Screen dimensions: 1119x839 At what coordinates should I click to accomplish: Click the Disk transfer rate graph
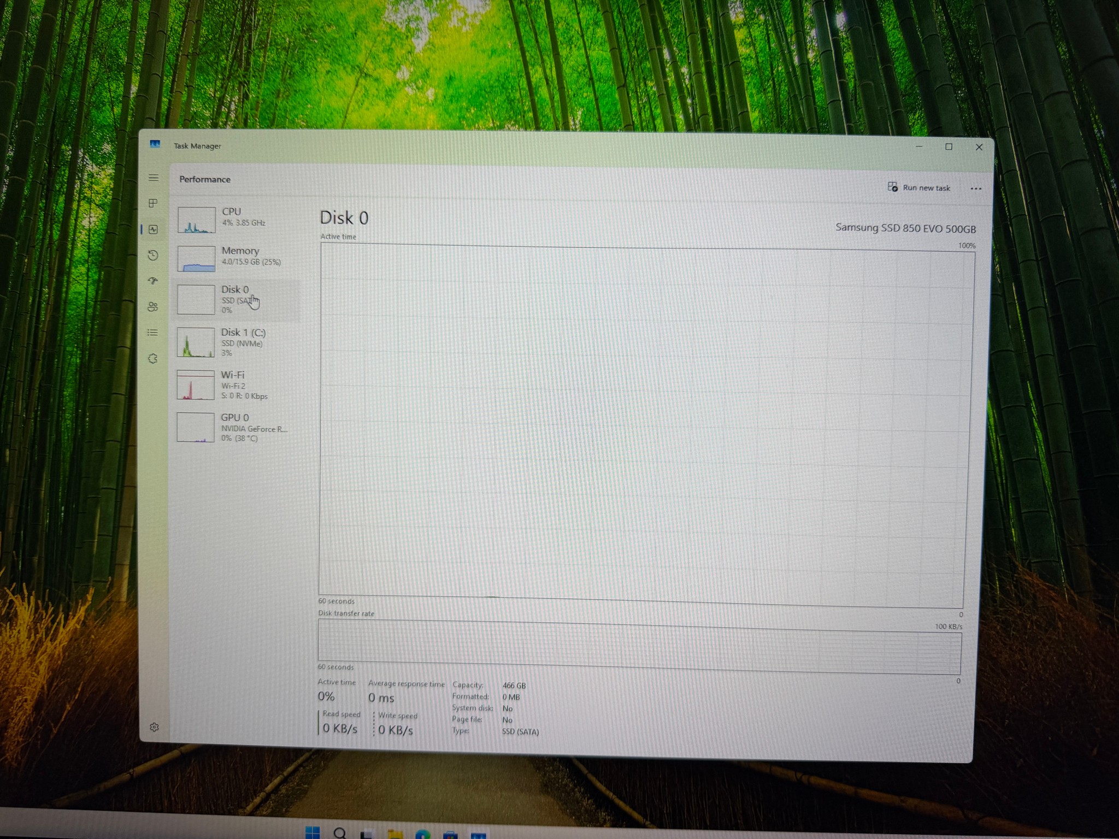639,647
